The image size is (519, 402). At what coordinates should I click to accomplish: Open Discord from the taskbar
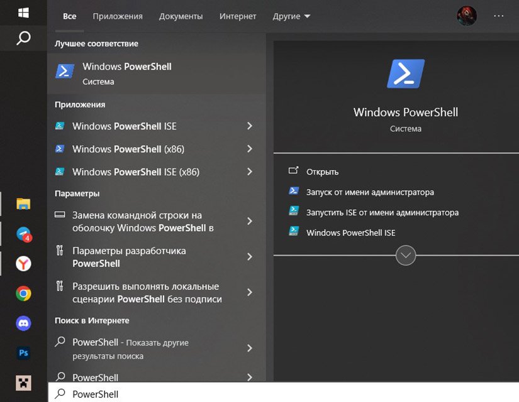click(23, 323)
